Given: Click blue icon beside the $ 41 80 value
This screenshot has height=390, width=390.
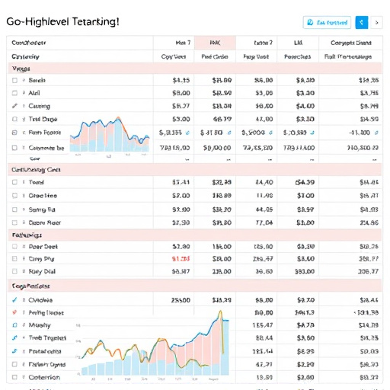Looking at the screenshot, I should click(229, 133).
